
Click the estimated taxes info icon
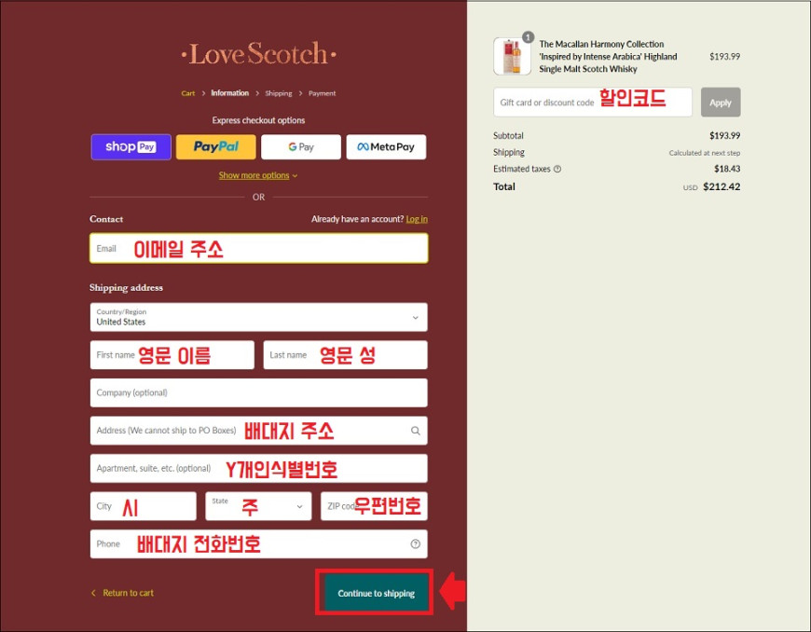pyautogui.click(x=557, y=169)
